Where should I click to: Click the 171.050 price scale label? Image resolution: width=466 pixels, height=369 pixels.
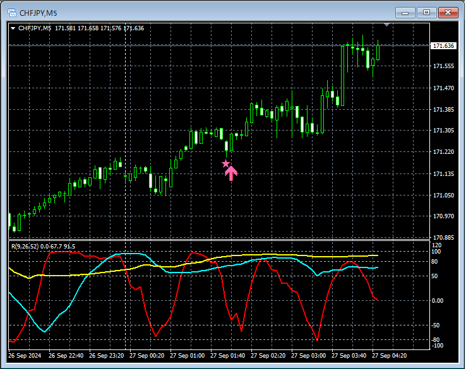[x=444, y=195]
